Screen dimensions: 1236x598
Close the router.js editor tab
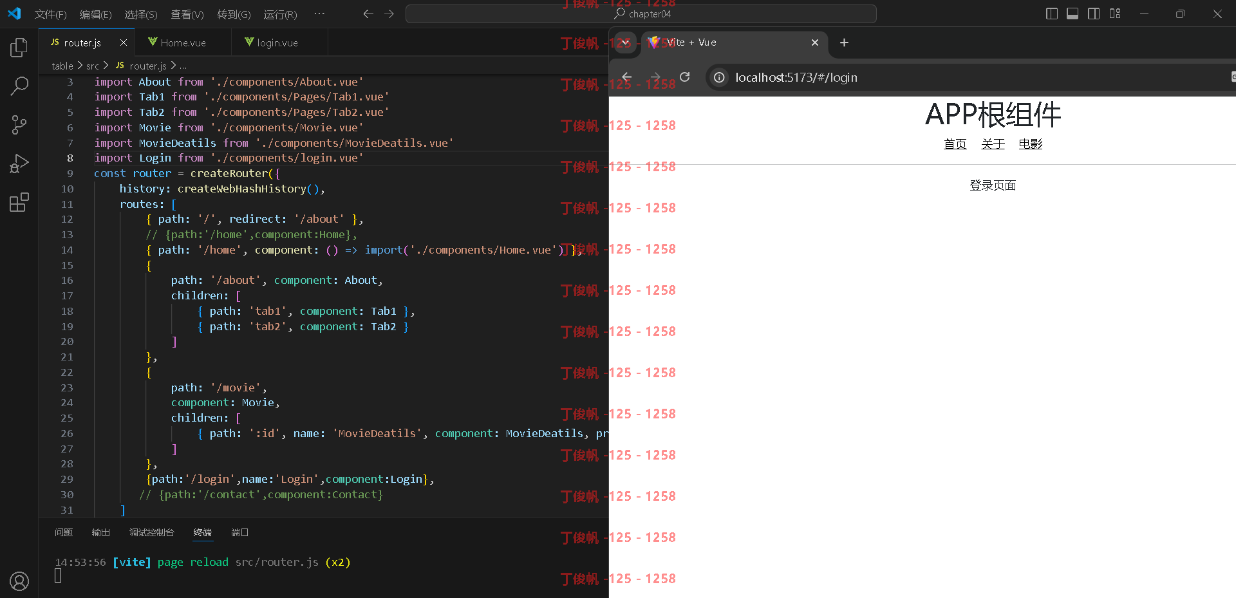[x=124, y=42]
